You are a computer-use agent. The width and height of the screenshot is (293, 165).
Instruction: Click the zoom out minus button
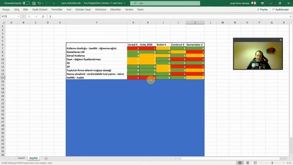tap(261, 163)
